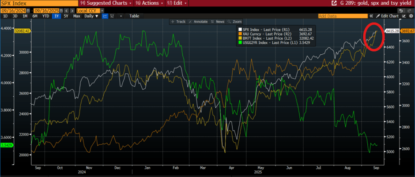
Task: Open the Actions menu
Action: tap(150, 3)
